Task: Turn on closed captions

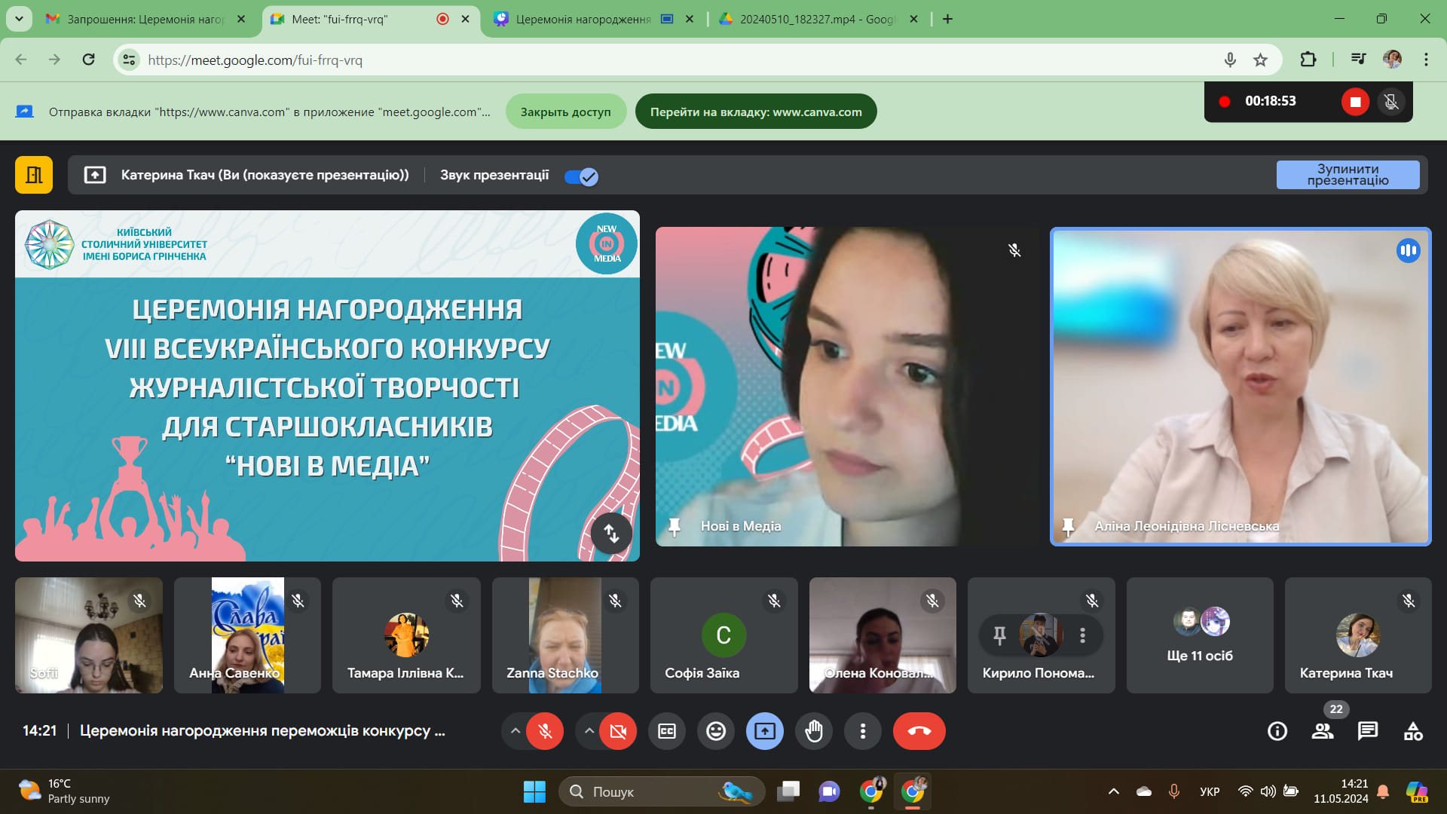Action: tap(667, 731)
